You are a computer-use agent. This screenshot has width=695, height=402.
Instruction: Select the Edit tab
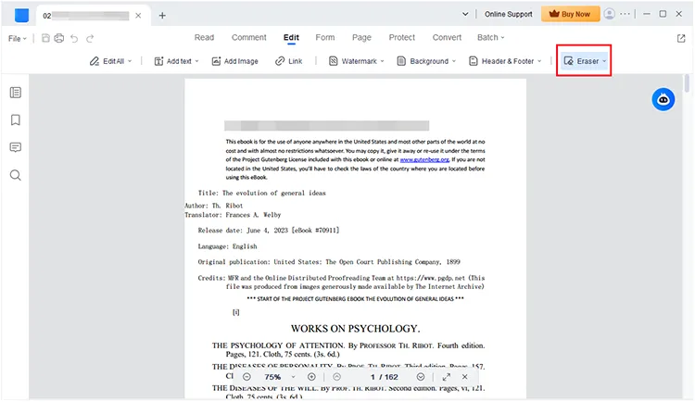291,38
